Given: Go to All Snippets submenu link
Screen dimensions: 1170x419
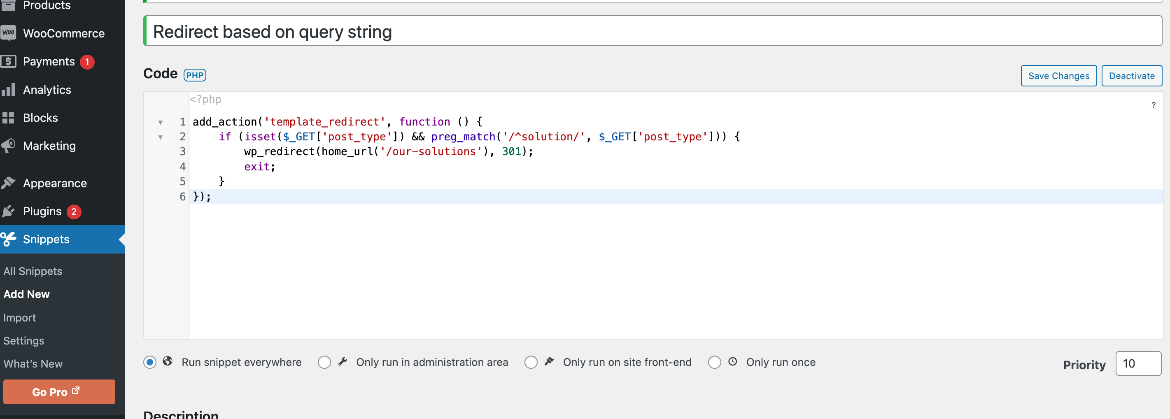Looking at the screenshot, I should [x=33, y=271].
